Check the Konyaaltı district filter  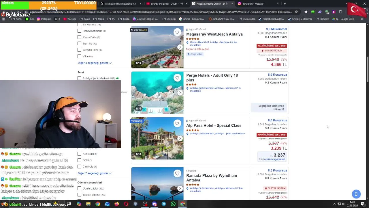pyautogui.click(x=79, y=154)
